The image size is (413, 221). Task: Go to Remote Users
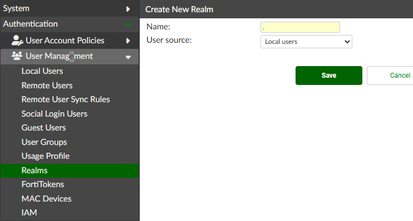(x=47, y=86)
